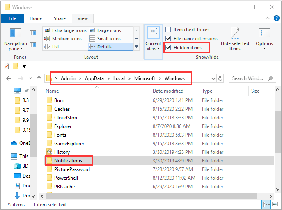
Task: Switch to large thumbnails view in status bar
Action: pos(275,204)
